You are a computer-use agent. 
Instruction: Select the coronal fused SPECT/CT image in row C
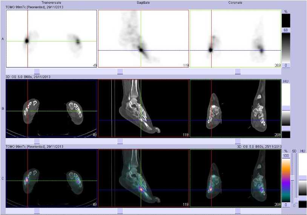pyautogui.click(x=235, y=178)
